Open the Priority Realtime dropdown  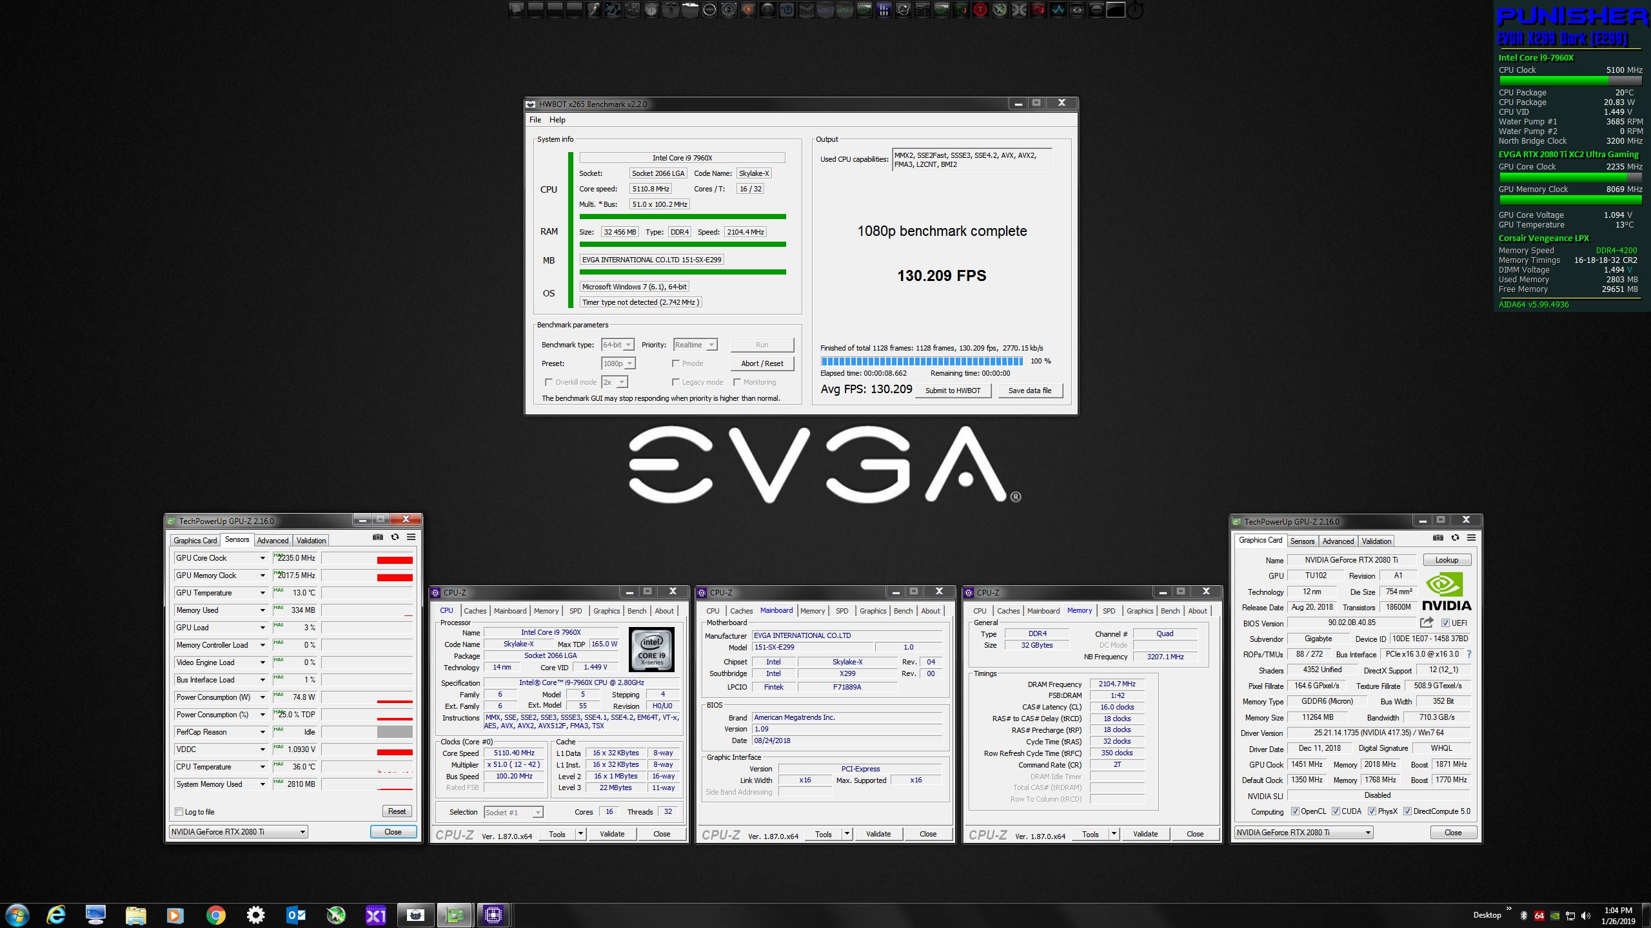click(x=695, y=345)
